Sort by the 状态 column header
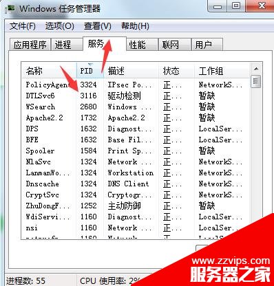 [176, 71]
